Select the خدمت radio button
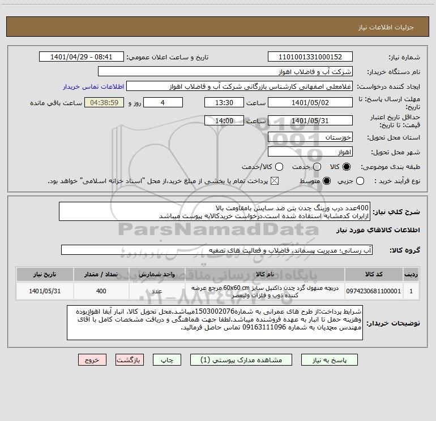436x421 pixels. click(x=317, y=167)
